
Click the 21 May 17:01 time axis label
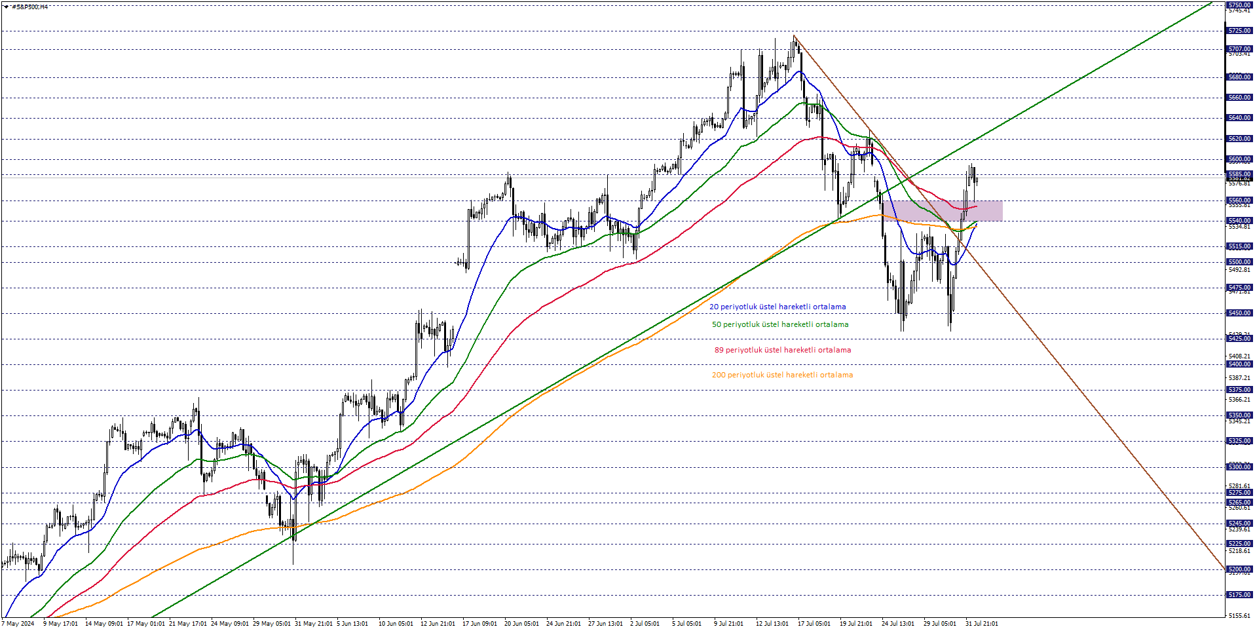[188, 624]
